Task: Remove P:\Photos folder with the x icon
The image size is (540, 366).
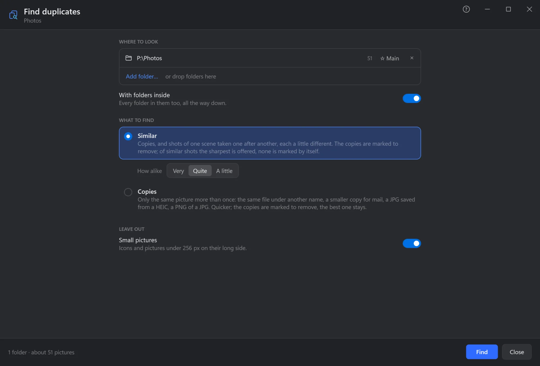Action: tap(412, 58)
